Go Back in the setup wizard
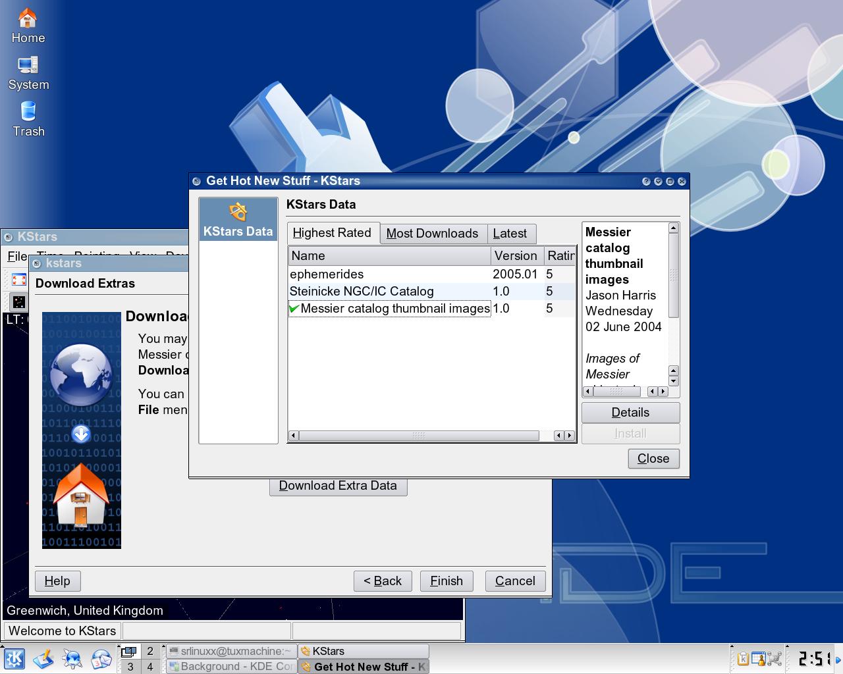This screenshot has width=843, height=674. pyautogui.click(x=383, y=581)
